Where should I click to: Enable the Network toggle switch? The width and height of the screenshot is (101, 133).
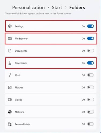(x=91, y=112)
